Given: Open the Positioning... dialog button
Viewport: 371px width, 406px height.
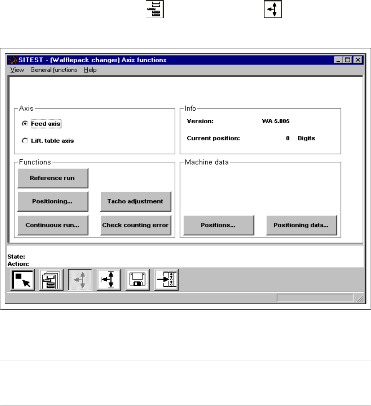Looking at the screenshot, I should tap(53, 201).
